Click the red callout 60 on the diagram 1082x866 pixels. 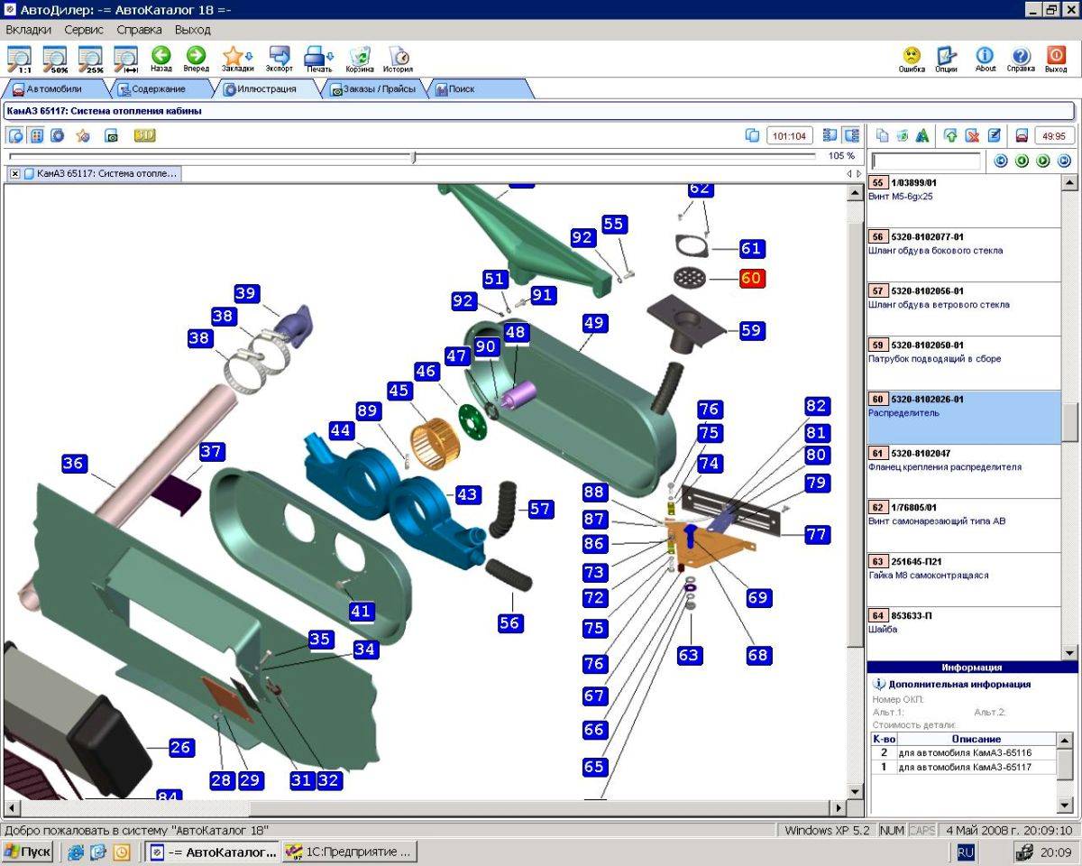click(x=752, y=278)
